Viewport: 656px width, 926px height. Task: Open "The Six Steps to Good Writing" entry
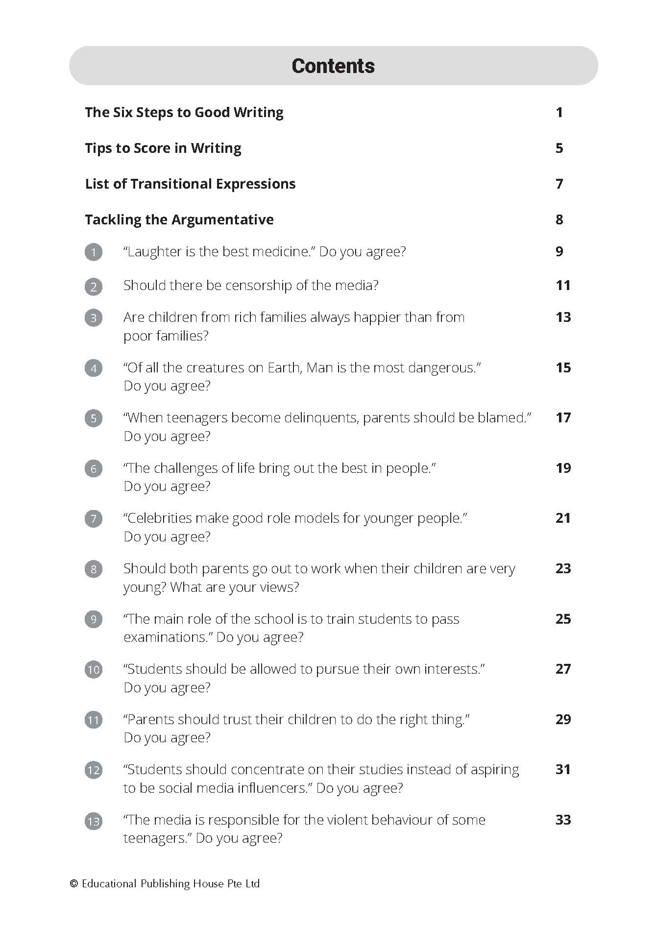[x=184, y=112]
